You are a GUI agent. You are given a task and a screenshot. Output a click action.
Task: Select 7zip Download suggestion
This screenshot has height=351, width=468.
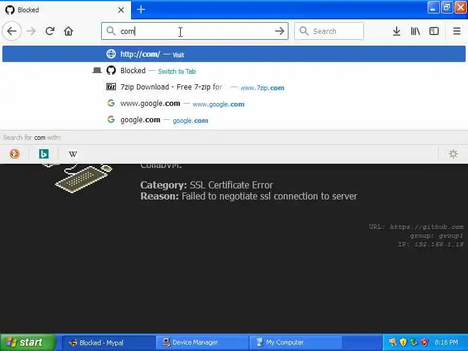coord(234,87)
